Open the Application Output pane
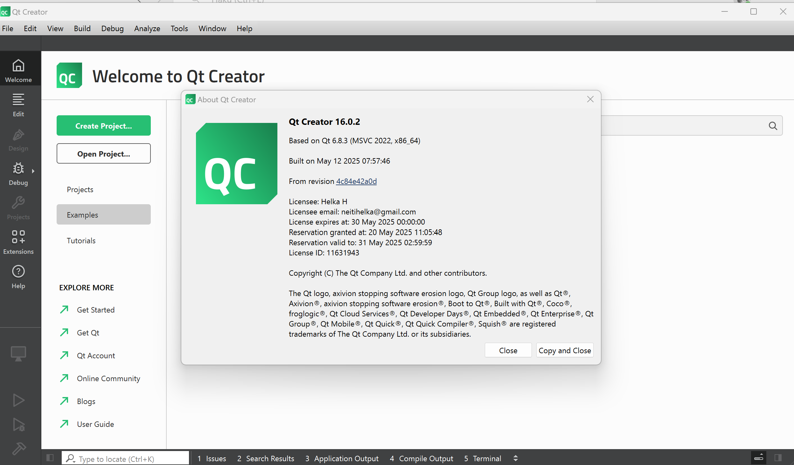Image resolution: width=794 pixels, height=465 pixels. coord(342,458)
